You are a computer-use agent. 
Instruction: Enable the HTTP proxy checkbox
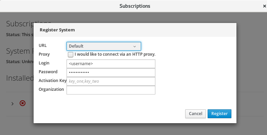[71, 54]
